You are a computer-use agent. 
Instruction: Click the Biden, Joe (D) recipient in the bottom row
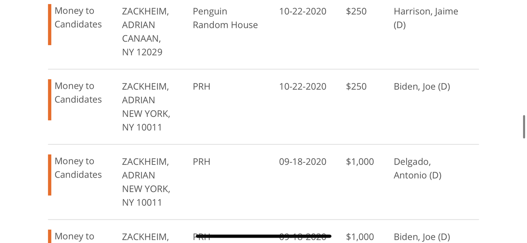(x=422, y=237)
